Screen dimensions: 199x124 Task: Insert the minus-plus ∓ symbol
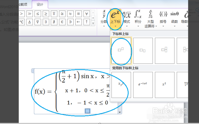click(x=54, y=14)
